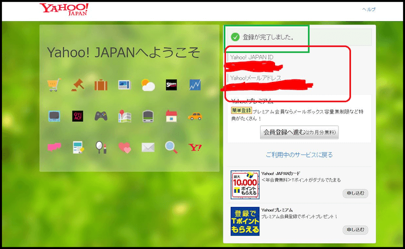Screen dimensions: 405x249
Task: Click ご利用中のサービスに戻る link
Action: pyautogui.click(x=299, y=155)
